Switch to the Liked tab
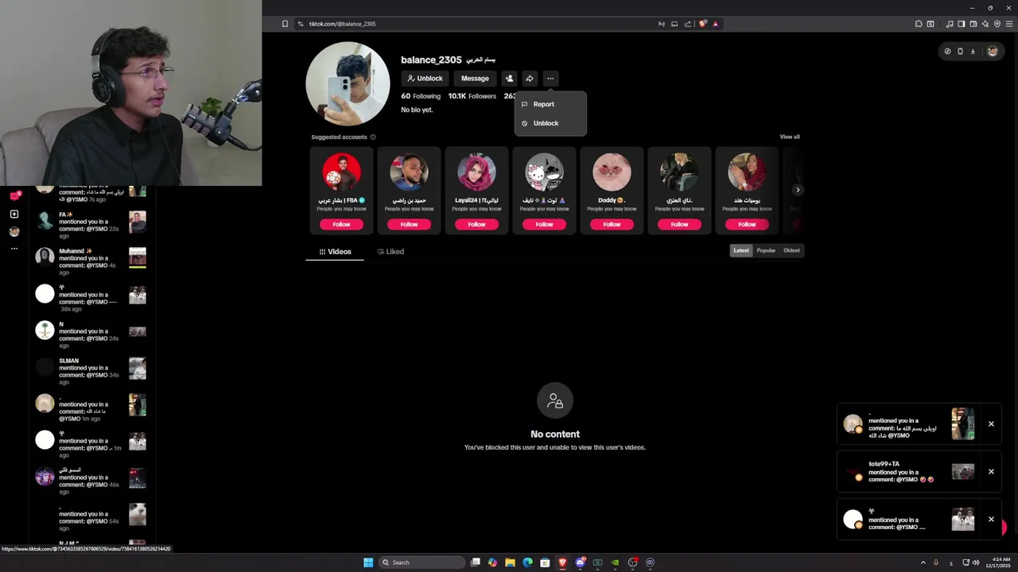 coord(390,252)
